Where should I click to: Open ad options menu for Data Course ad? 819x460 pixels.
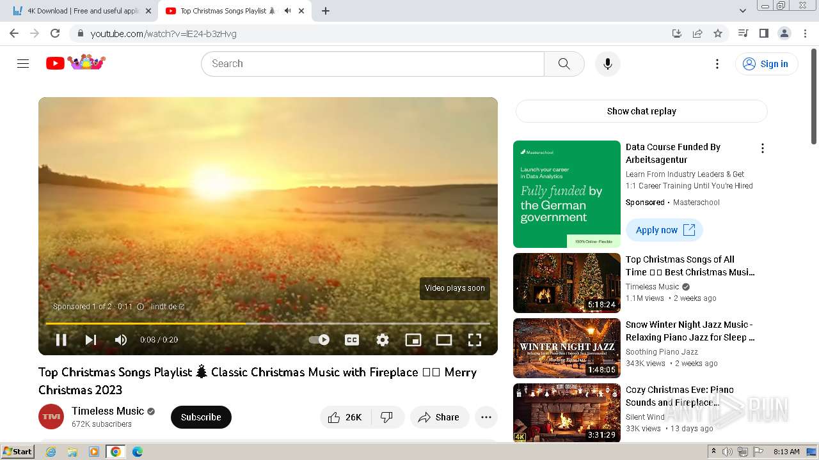pyautogui.click(x=762, y=148)
